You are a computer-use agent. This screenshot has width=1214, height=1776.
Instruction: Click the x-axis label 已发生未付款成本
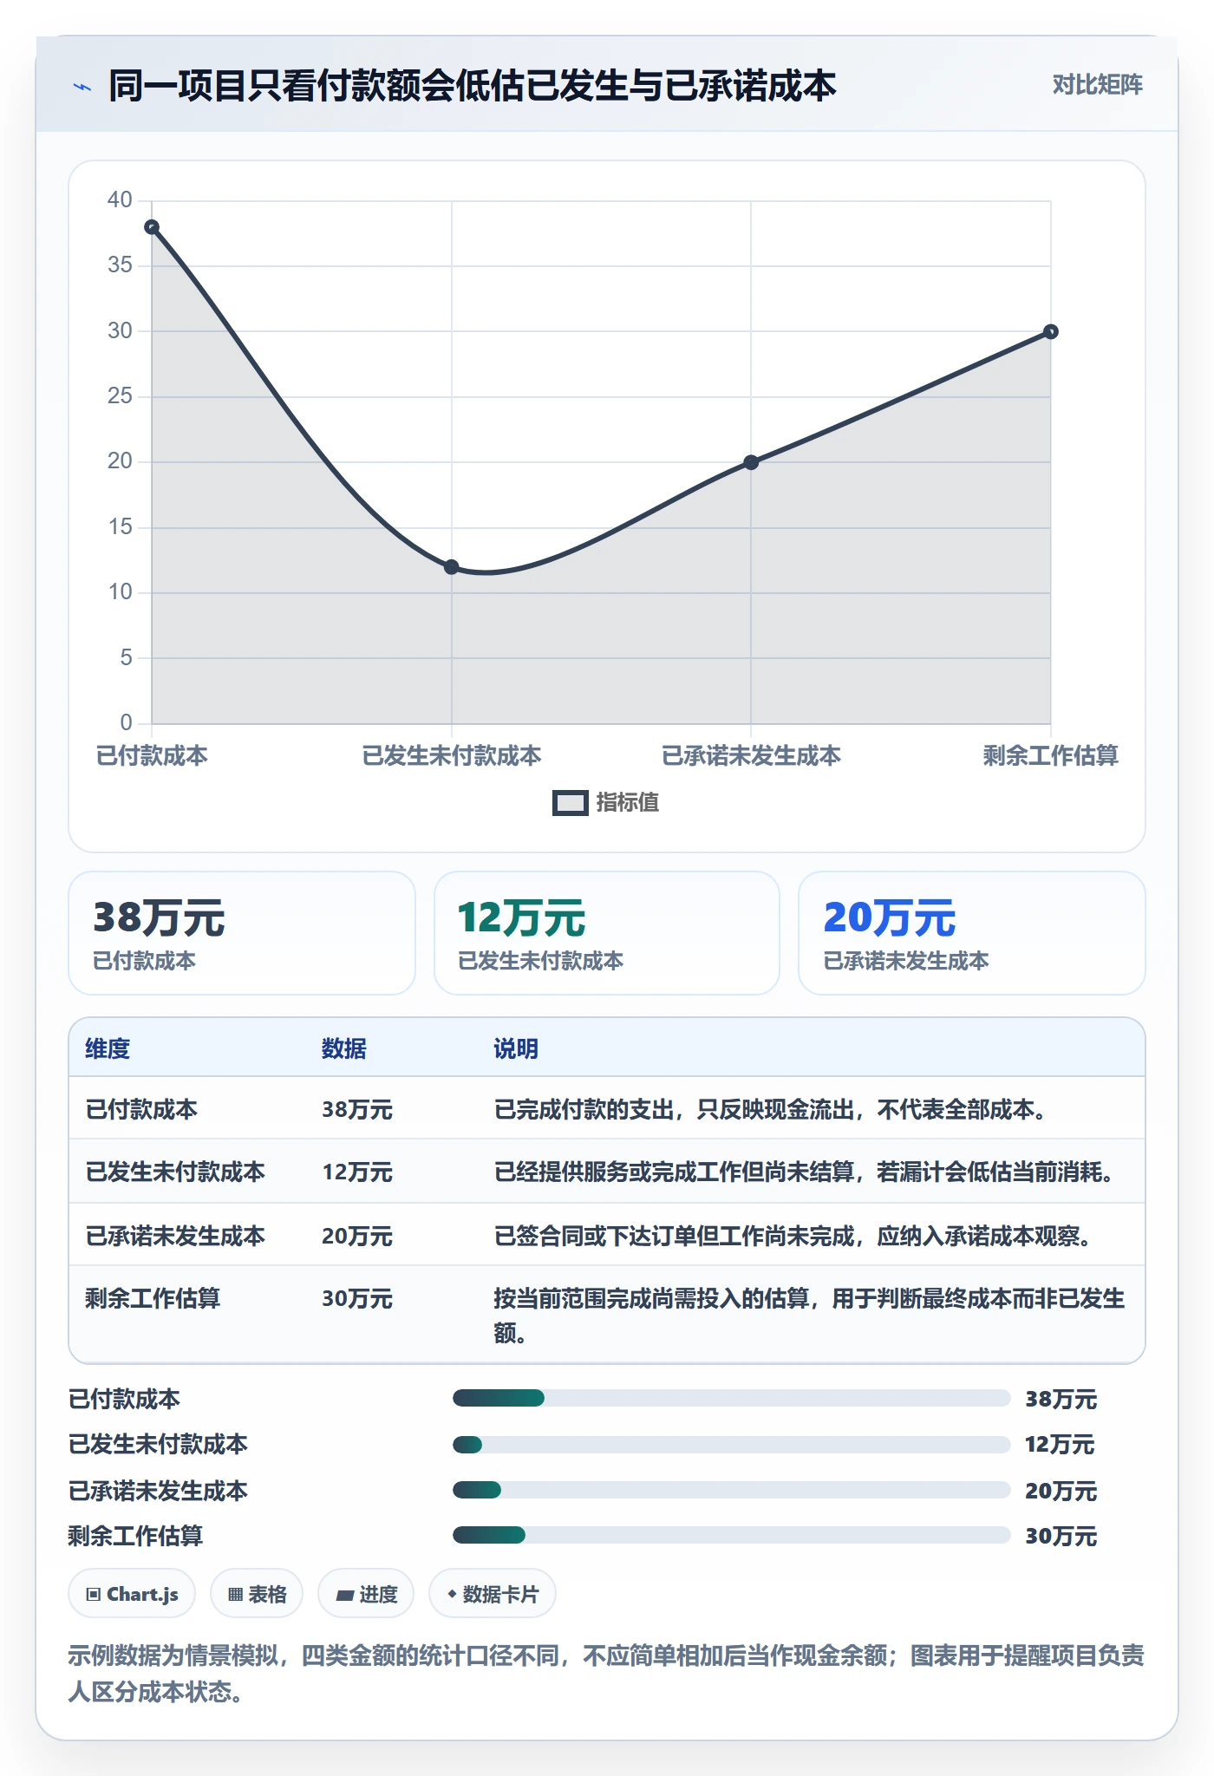tap(451, 755)
